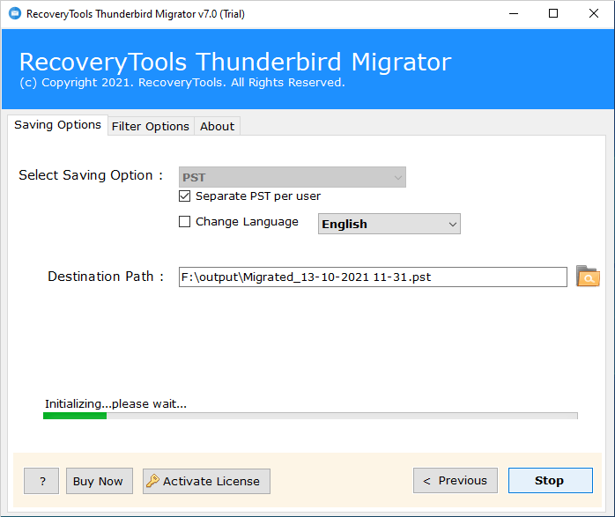Click the question mark help button
This screenshot has width=615, height=517.
pyautogui.click(x=41, y=481)
